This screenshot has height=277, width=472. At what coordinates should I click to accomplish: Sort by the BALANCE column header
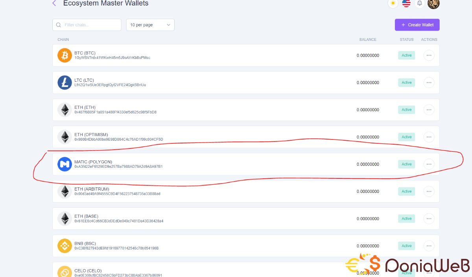point(368,40)
